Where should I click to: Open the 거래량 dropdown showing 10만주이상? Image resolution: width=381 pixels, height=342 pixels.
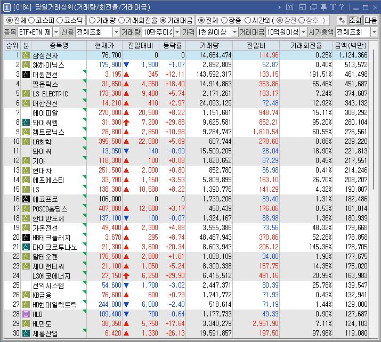177,32
